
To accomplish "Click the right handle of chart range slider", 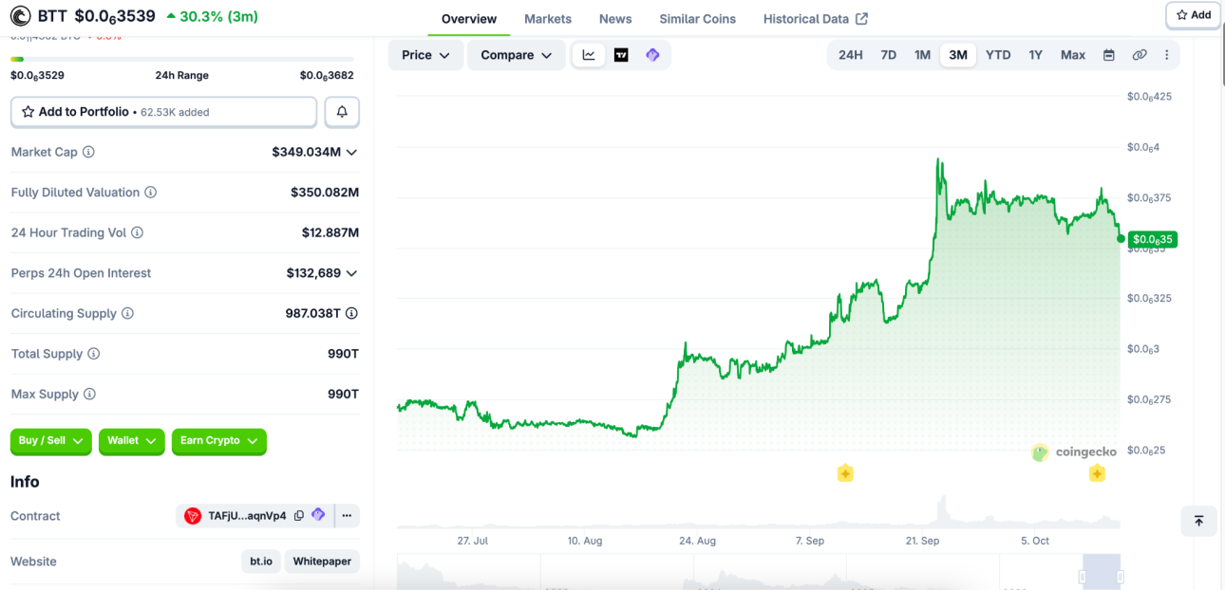I will pos(1121,577).
